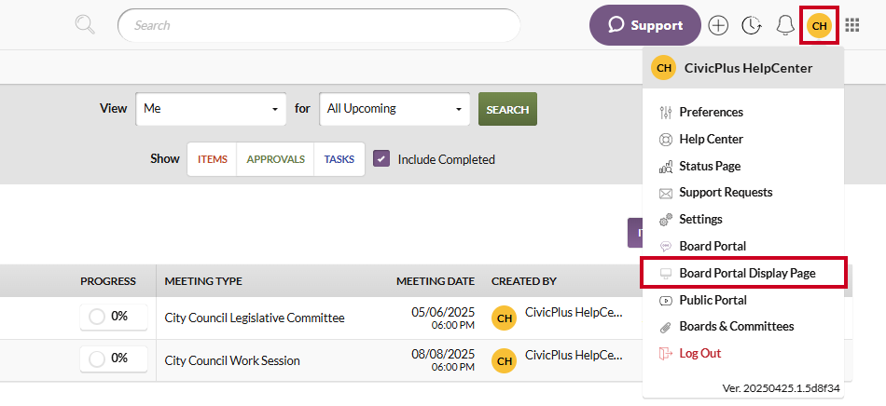
Task: Click the magnifying glass search icon
Action: [x=85, y=25]
